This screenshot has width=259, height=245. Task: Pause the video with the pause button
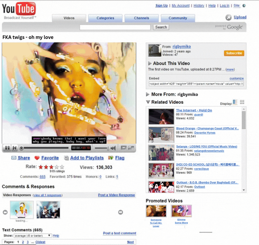click(x=7, y=148)
